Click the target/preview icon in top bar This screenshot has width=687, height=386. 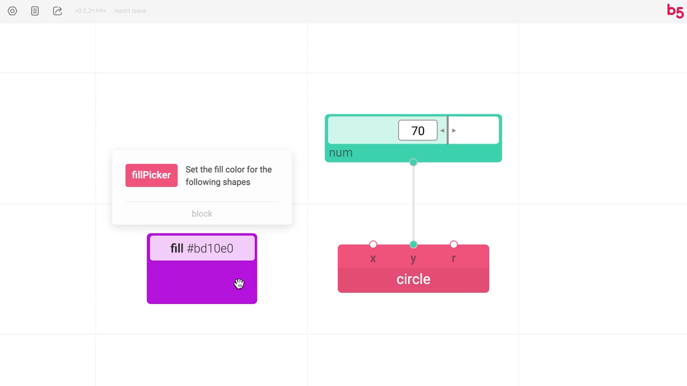point(12,11)
